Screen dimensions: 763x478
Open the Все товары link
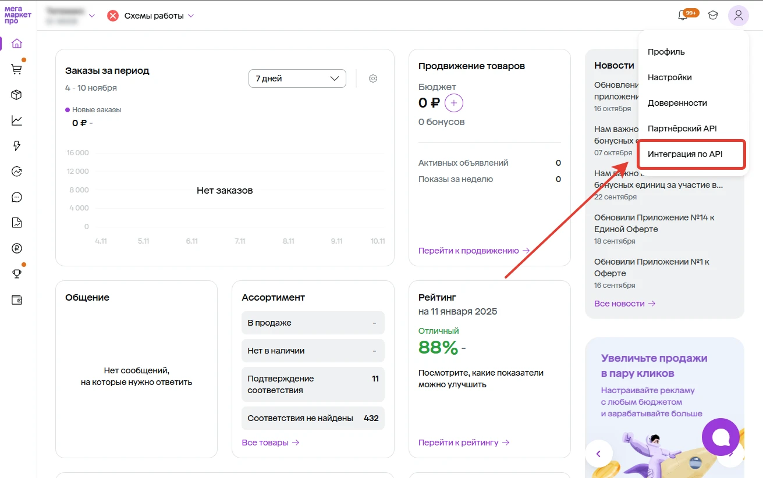[x=270, y=443]
